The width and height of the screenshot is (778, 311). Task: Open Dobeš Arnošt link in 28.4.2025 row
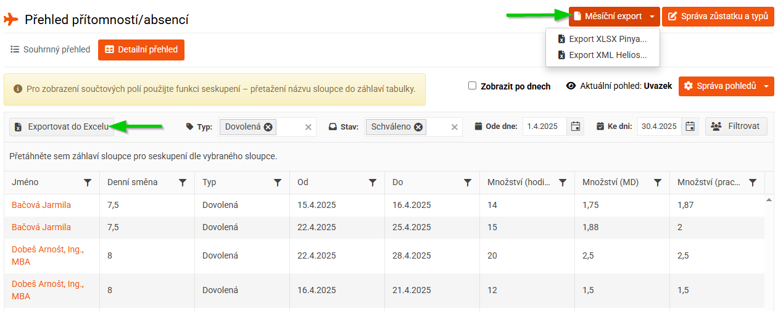48,256
